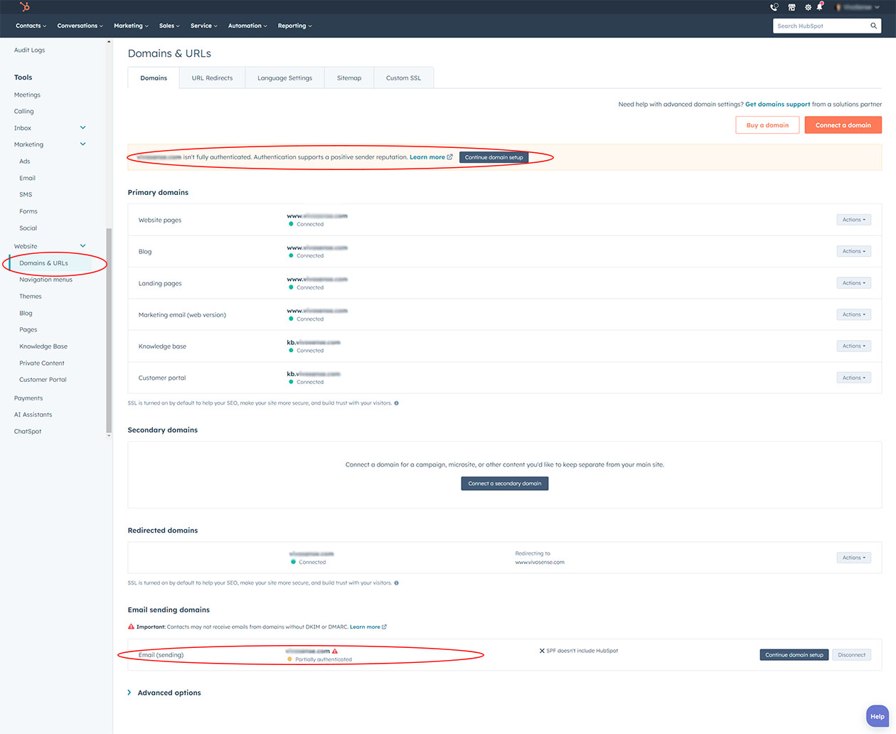Viewport: 896px width, 734px height.
Task: Open the Contacts menu
Action: pos(31,26)
